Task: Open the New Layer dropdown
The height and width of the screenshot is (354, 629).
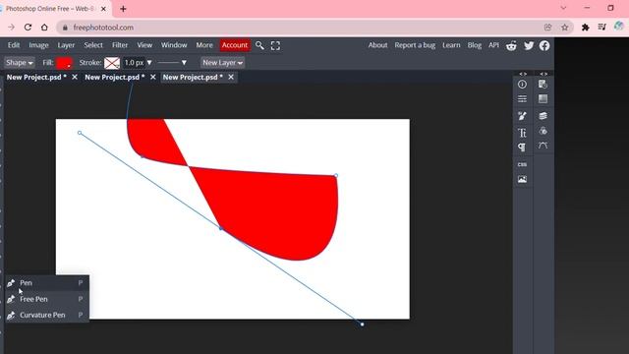Action: pos(222,63)
